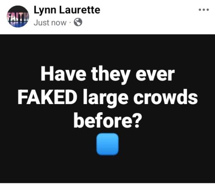Click the word 'crowds' in the post

coord(166,97)
